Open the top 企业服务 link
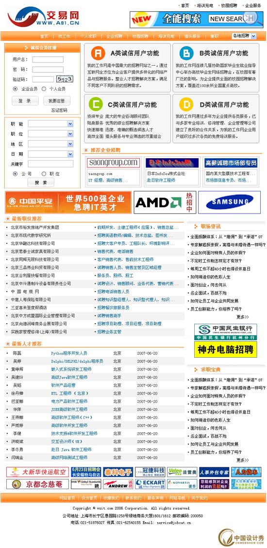267x548 pixels. (x=253, y=5)
